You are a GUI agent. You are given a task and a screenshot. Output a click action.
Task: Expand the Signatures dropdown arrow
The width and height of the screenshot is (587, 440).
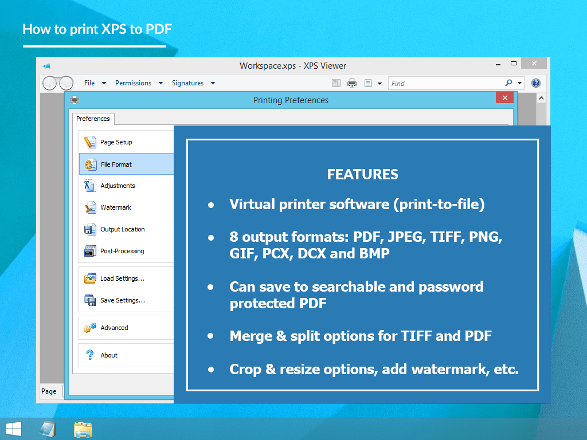[213, 83]
